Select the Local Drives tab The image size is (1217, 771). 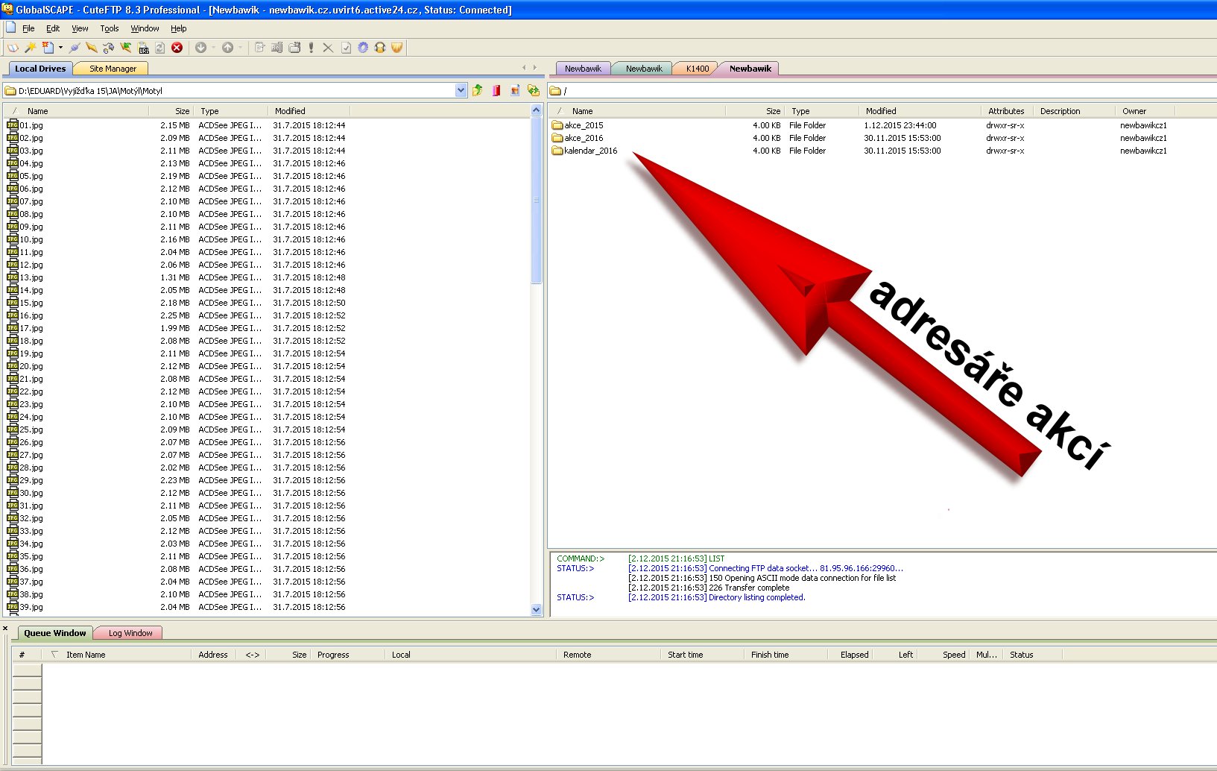40,69
